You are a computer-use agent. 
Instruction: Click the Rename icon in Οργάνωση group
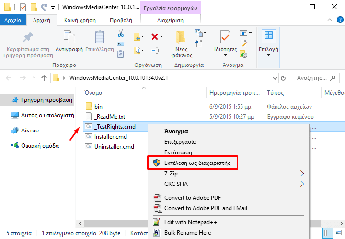click(x=155, y=51)
